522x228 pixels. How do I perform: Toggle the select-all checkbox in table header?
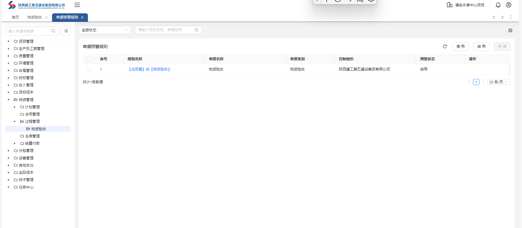89,59
